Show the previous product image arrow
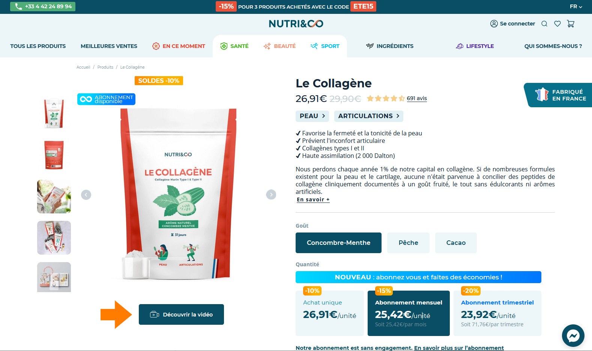592x351 pixels. (x=86, y=195)
